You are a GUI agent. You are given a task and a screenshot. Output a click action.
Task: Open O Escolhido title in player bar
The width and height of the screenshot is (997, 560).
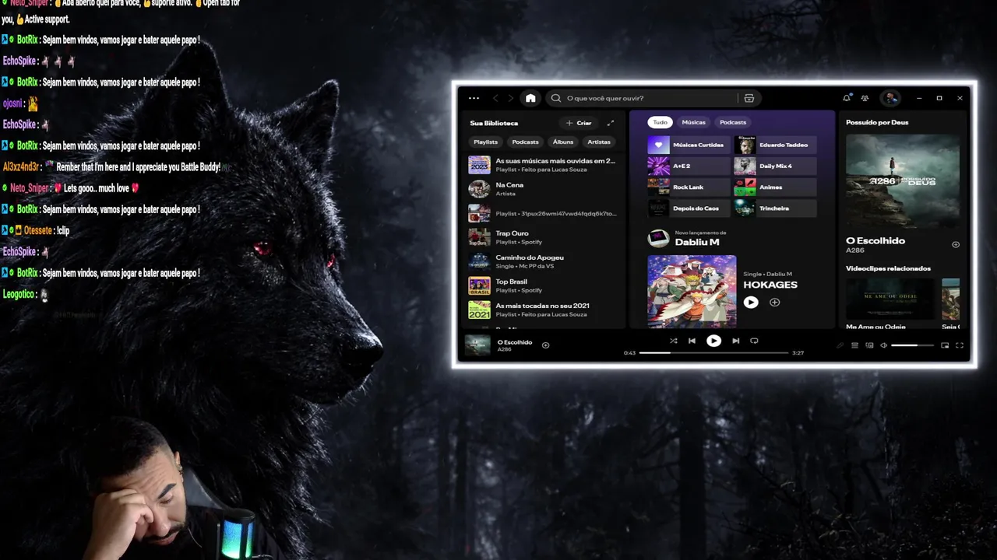(514, 342)
